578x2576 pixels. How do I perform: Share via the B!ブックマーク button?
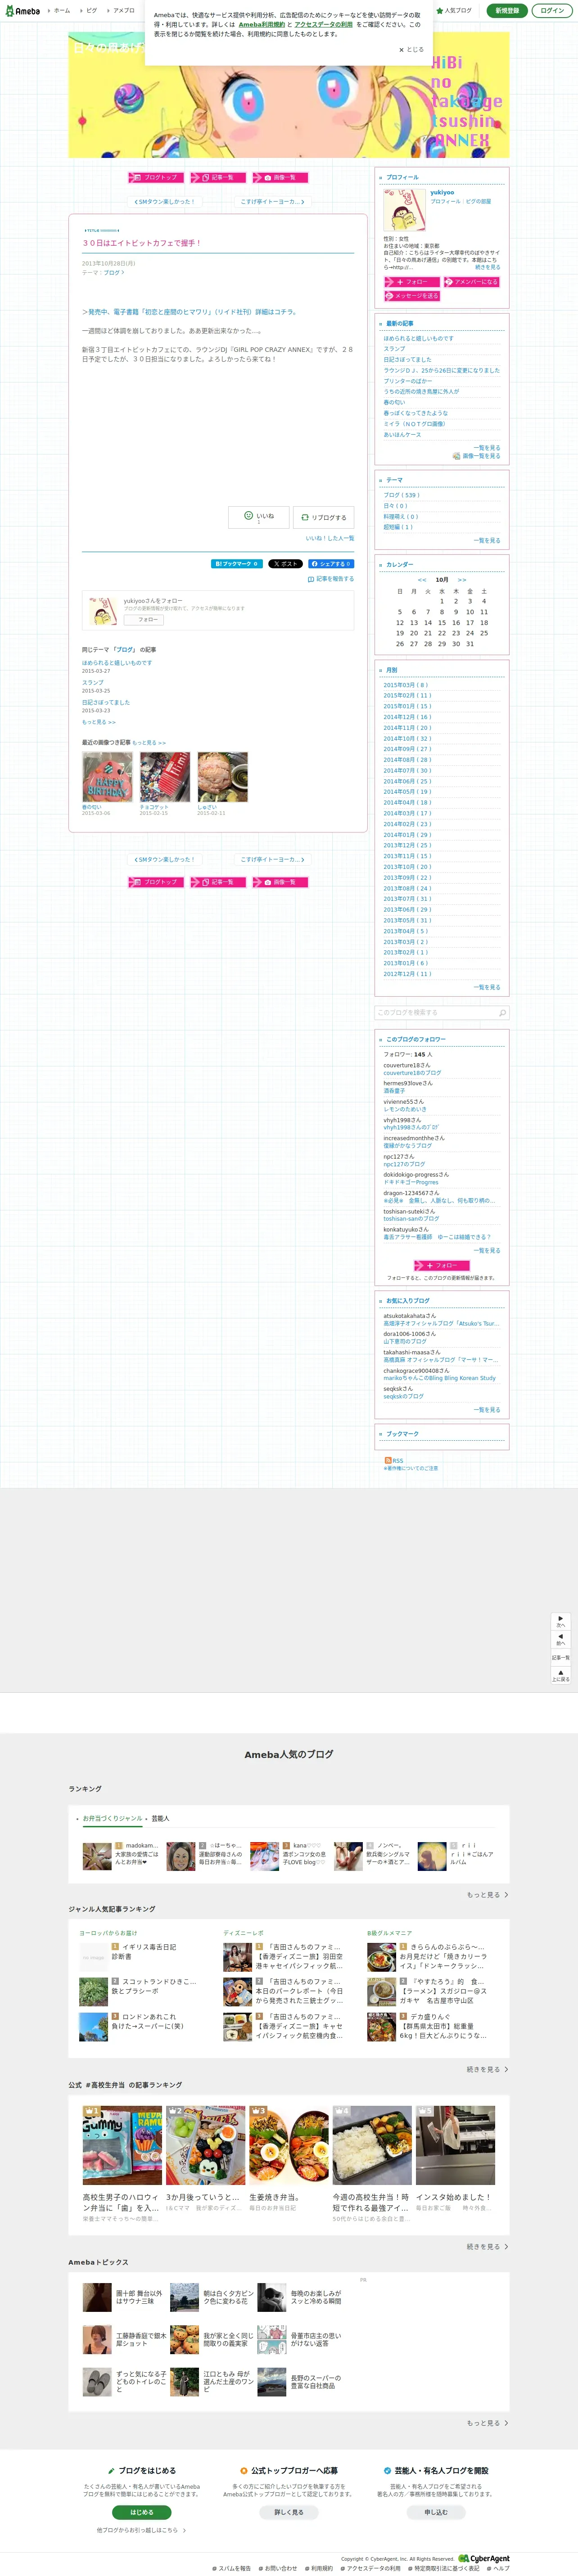[x=237, y=564]
